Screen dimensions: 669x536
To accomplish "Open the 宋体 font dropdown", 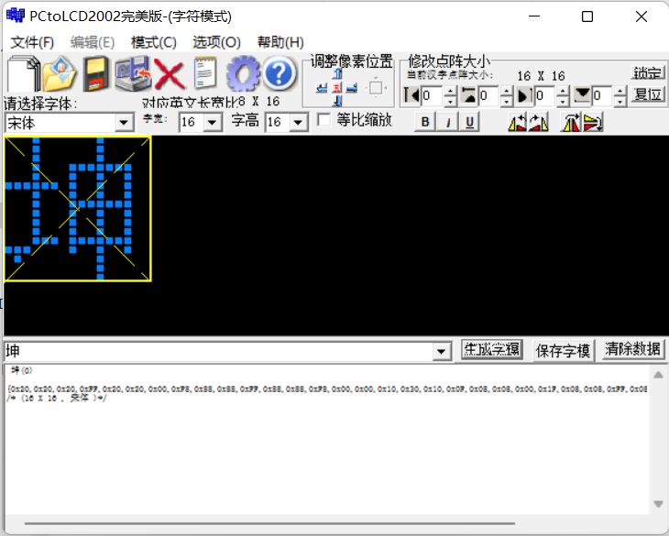I will [125, 123].
